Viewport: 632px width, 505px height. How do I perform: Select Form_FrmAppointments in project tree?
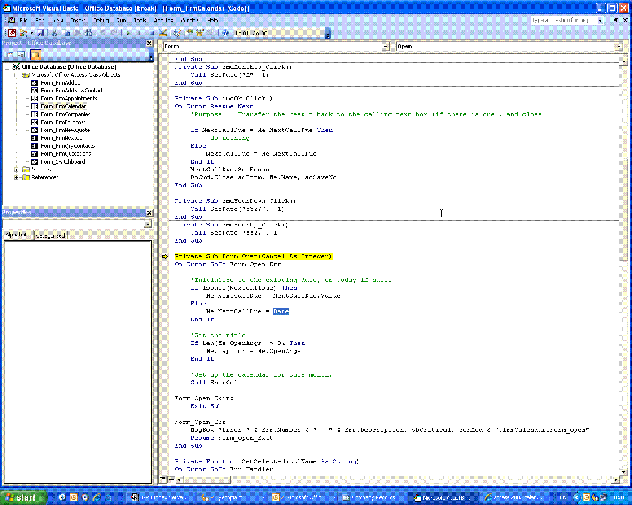[x=69, y=99]
